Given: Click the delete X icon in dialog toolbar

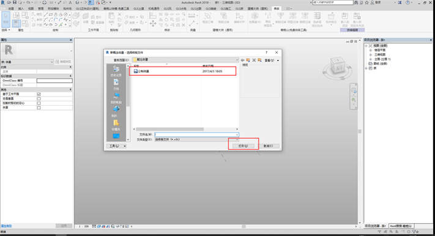Looking at the screenshot, I should point(254,60).
